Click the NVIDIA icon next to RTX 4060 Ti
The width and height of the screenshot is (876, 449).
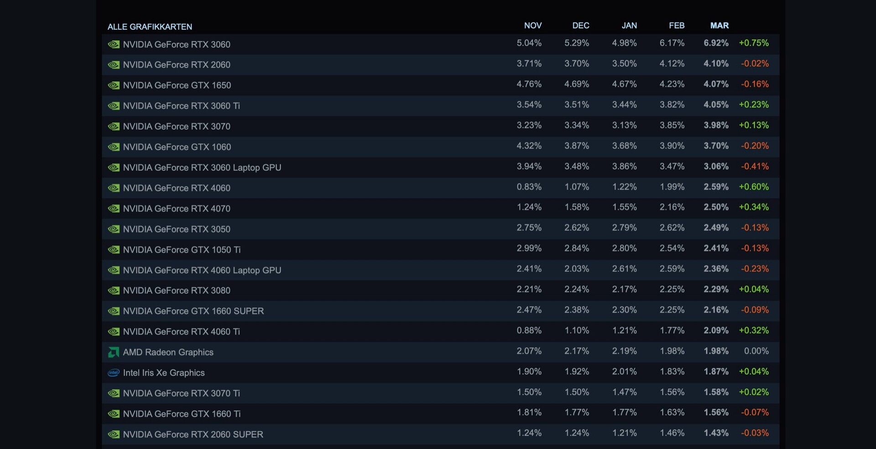(114, 332)
